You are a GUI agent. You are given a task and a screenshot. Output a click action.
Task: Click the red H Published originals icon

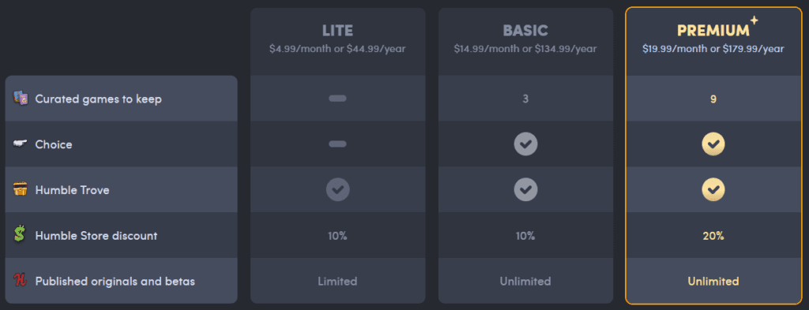(x=20, y=281)
